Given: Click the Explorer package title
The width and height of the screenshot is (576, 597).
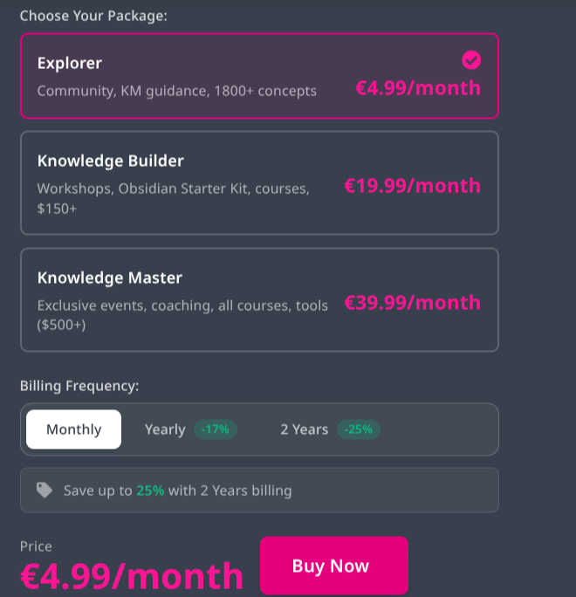Looking at the screenshot, I should tap(70, 63).
